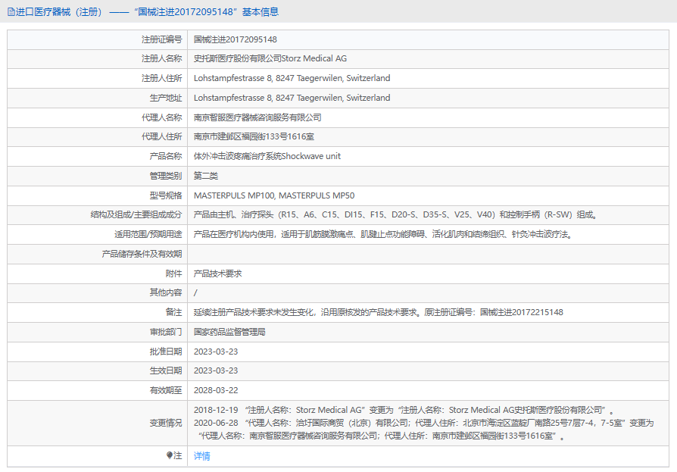Screen dimensions: 677x472
Task: Click the page title 进口医疗器械（注册）基本信息
Action: [147, 12]
